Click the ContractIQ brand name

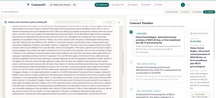tap(38, 5)
